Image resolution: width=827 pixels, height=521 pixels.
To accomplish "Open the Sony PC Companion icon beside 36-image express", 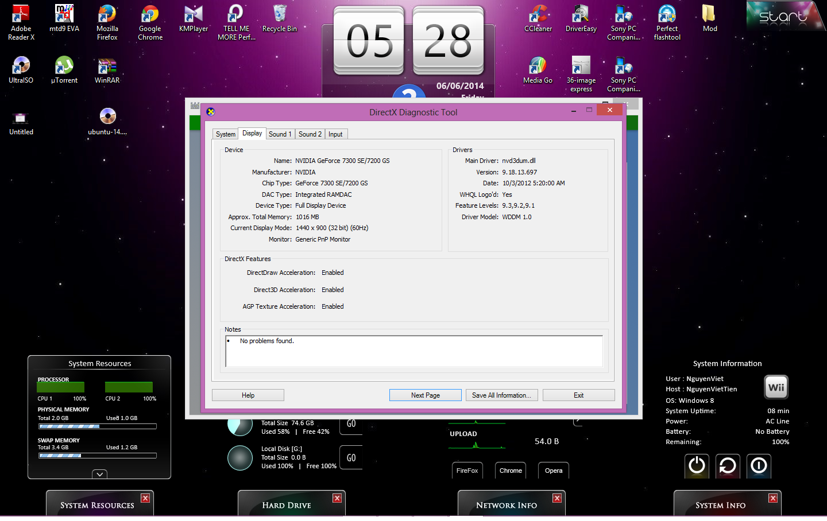I will pyautogui.click(x=624, y=74).
